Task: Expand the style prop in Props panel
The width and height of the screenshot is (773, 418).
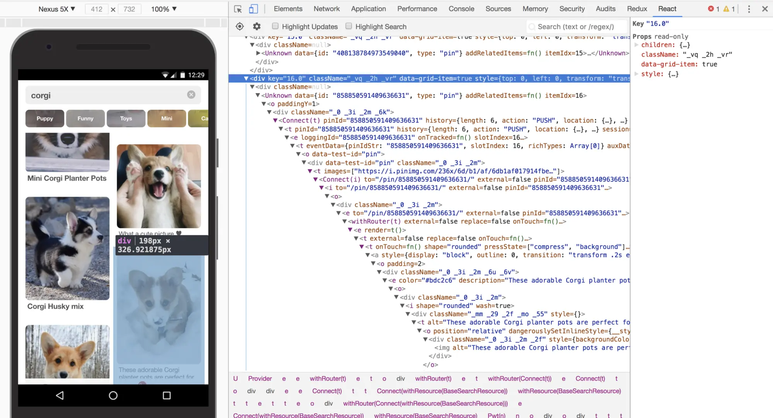Action: click(637, 74)
